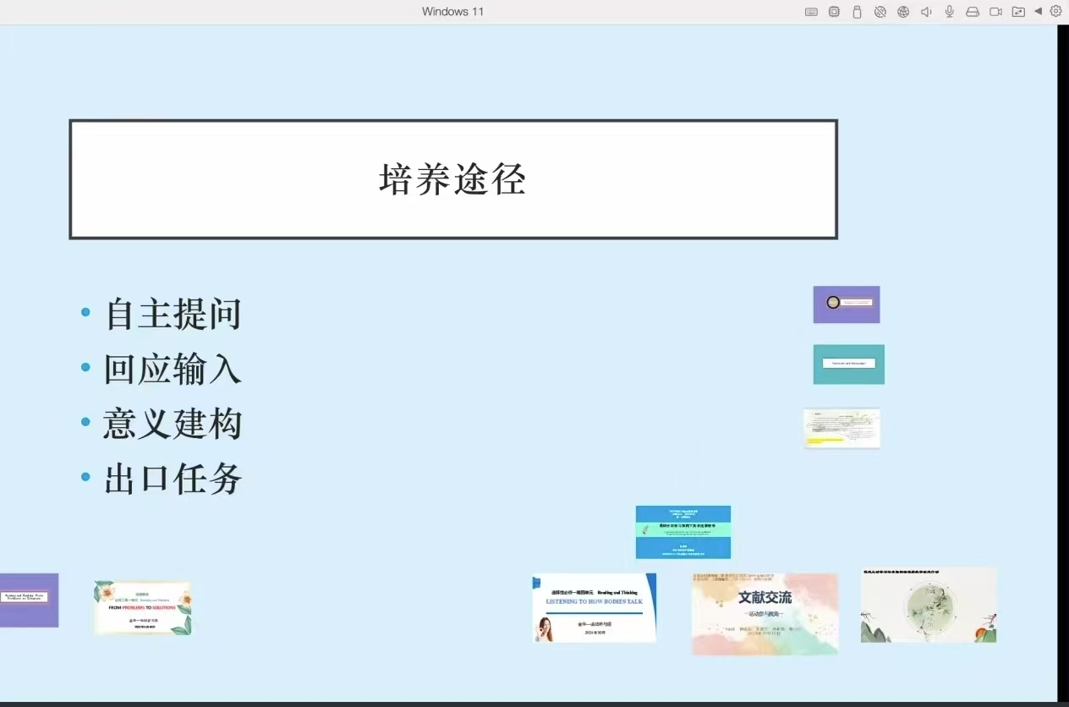Click the '培养途径' title box

tap(452, 179)
